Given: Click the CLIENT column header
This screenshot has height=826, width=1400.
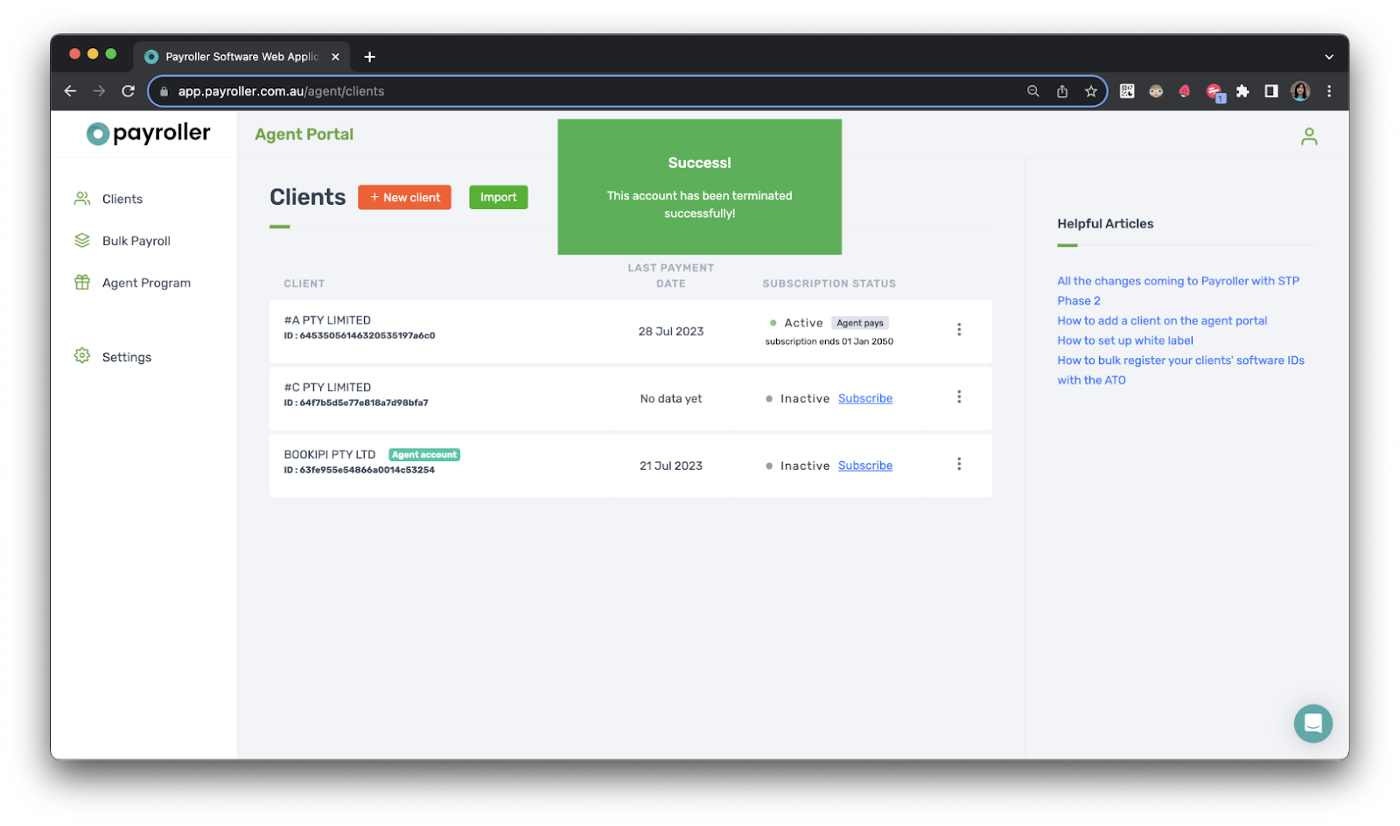Looking at the screenshot, I should [x=304, y=283].
